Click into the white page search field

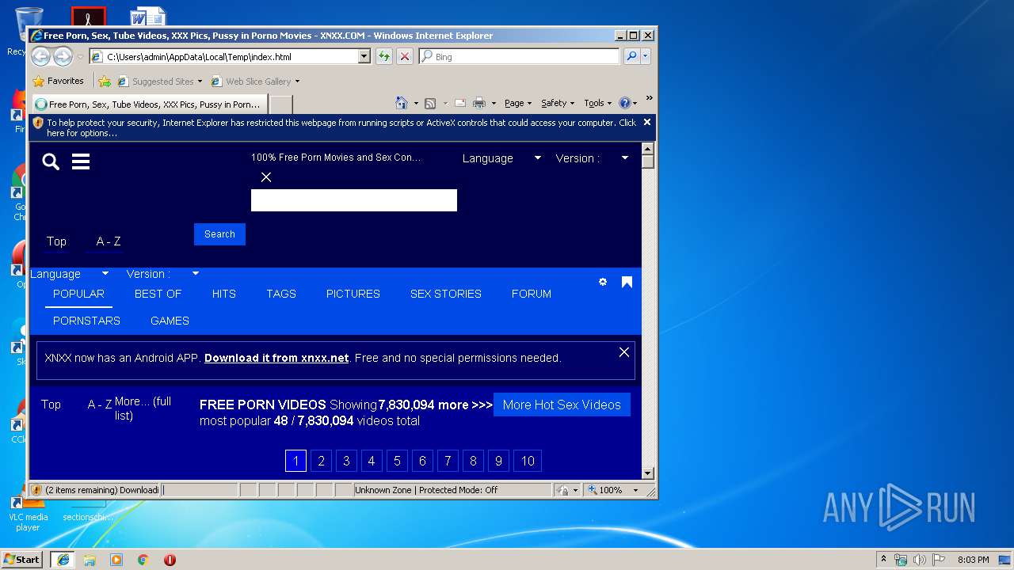click(354, 200)
